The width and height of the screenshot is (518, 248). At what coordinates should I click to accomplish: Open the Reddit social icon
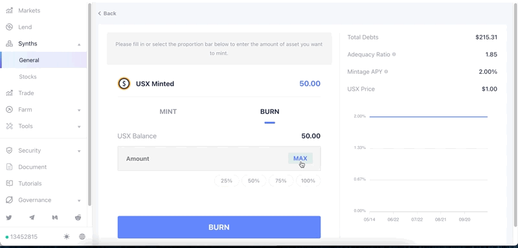78,218
